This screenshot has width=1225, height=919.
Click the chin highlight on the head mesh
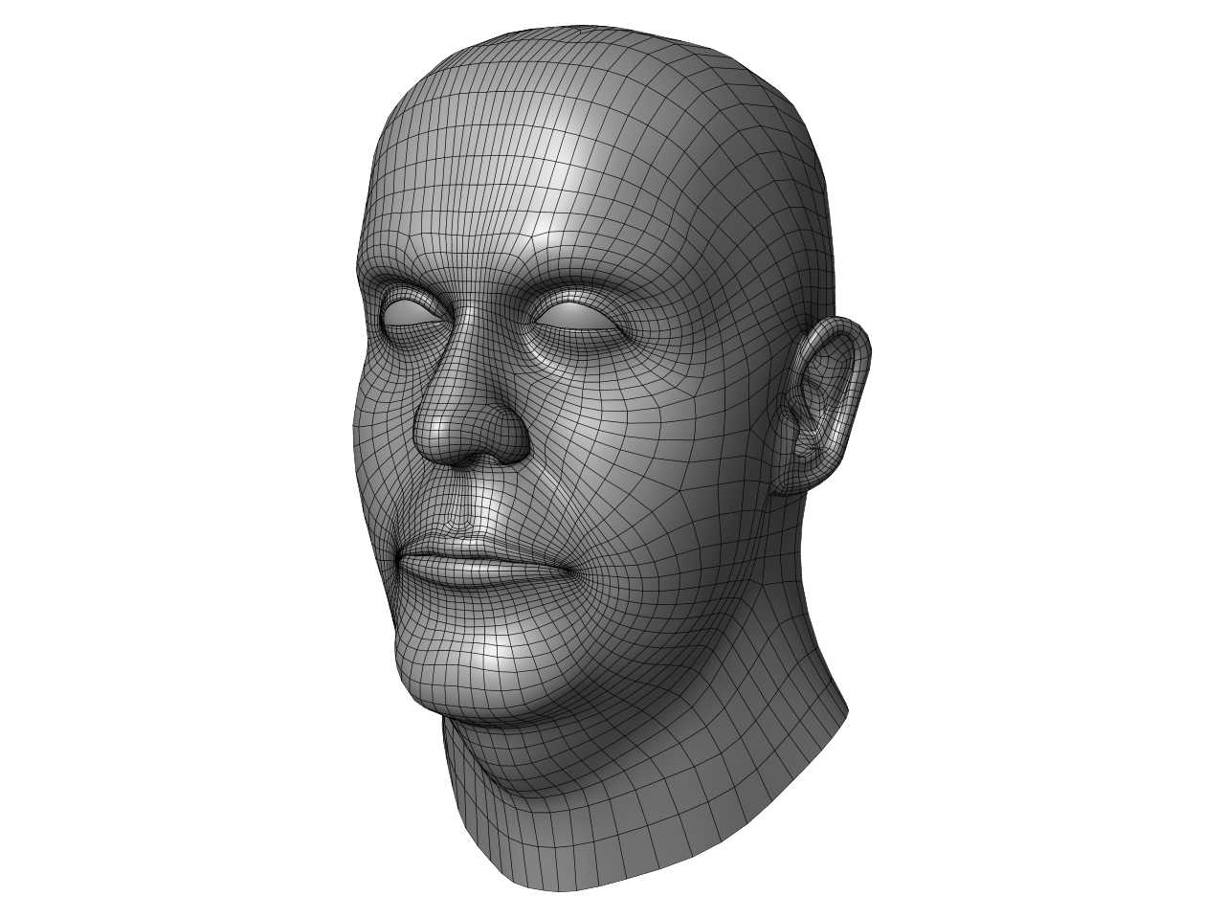(488, 661)
